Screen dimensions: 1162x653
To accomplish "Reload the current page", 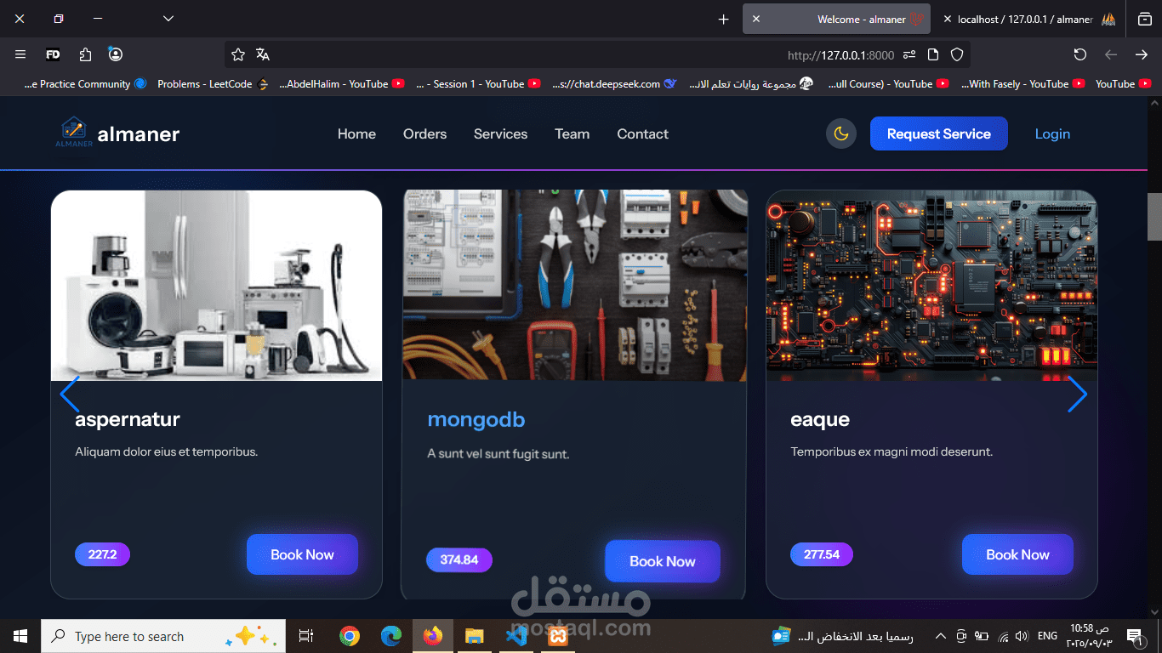I will coord(1080,54).
